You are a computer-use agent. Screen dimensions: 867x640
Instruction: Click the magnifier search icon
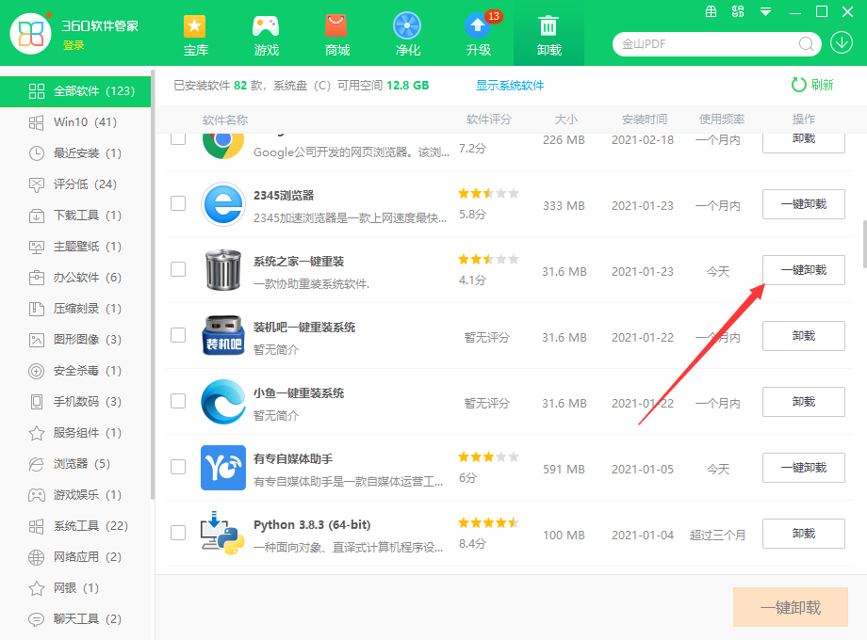click(807, 44)
